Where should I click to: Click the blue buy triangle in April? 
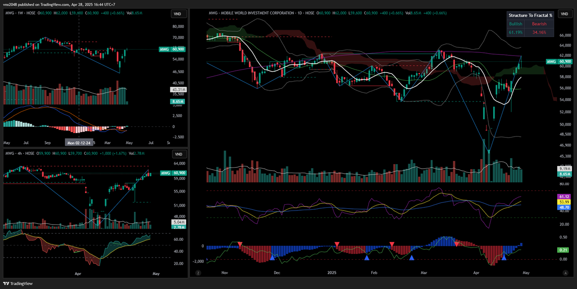pyautogui.click(x=504, y=258)
